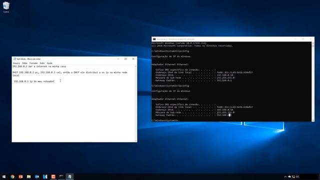The width and height of the screenshot is (320, 180).
Task: Click last 'C:\Windows\System32>' prompt line
Action: 165,120
